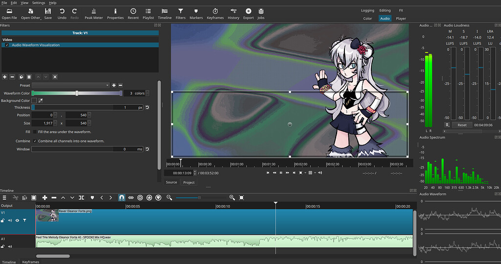Open the View menu
Viewport: 501px width, 264px height.
click(24, 2)
